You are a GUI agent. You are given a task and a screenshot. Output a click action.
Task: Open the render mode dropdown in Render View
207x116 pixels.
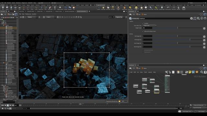(32, 17)
